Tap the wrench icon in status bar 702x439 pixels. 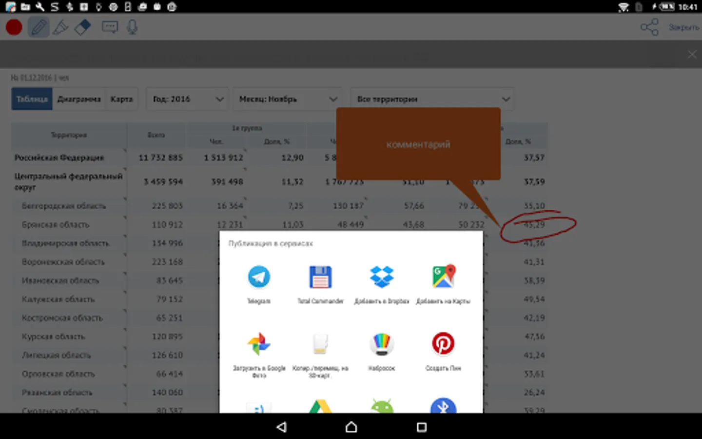coord(40,7)
